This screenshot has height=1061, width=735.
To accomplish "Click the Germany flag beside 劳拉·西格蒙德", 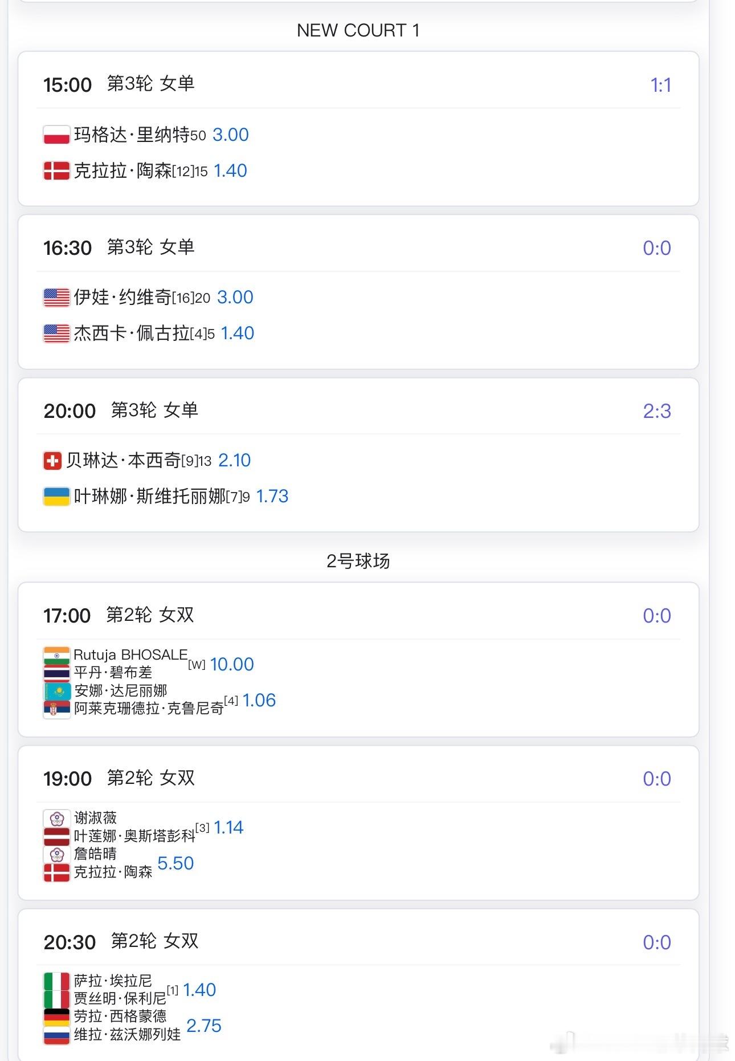I will [x=56, y=1017].
